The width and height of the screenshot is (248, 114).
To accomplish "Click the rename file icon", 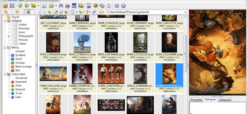I will point(61,12).
